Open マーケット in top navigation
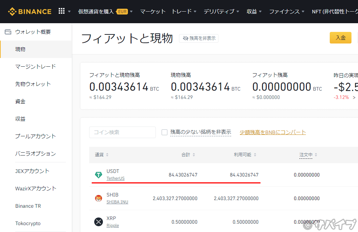The width and height of the screenshot is (358, 232). (x=153, y=11)
